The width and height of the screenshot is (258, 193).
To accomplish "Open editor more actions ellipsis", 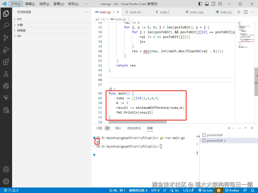I will click(252, 12).
